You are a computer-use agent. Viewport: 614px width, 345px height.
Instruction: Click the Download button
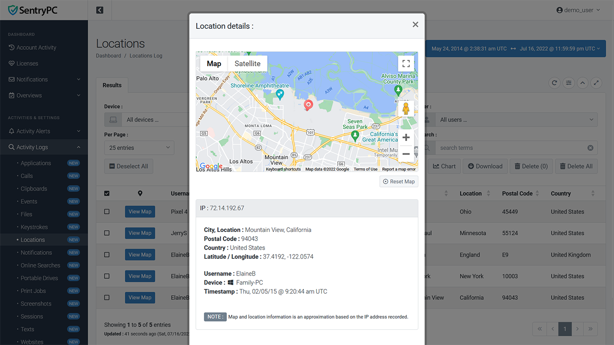click(x=485, y=166)
